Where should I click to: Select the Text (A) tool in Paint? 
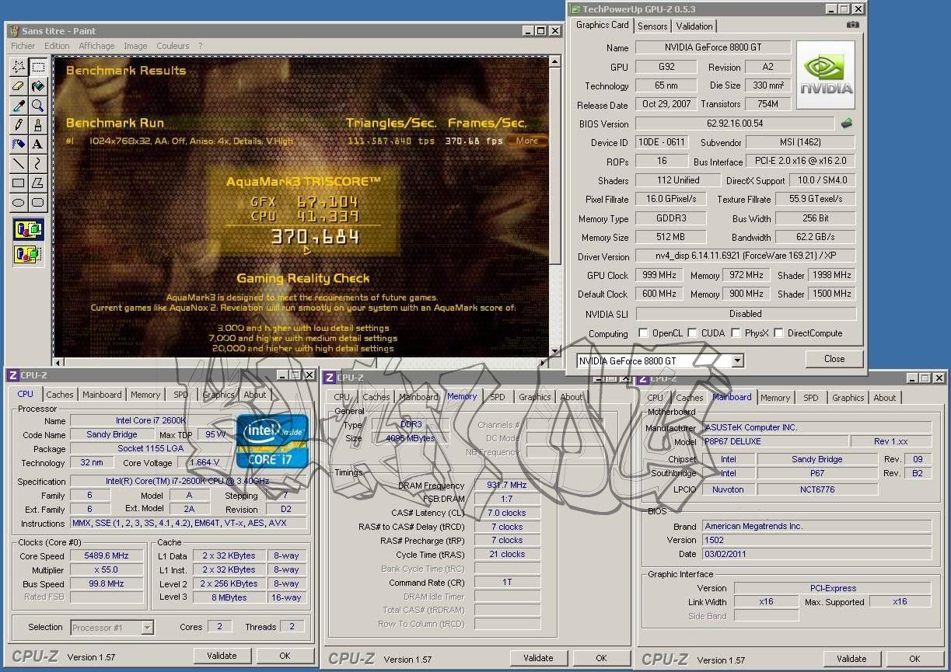(37, 144)
